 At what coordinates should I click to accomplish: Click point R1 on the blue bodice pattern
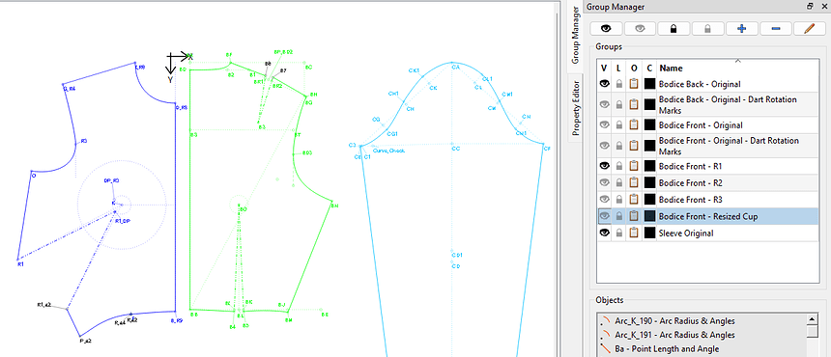coord(17,259)
